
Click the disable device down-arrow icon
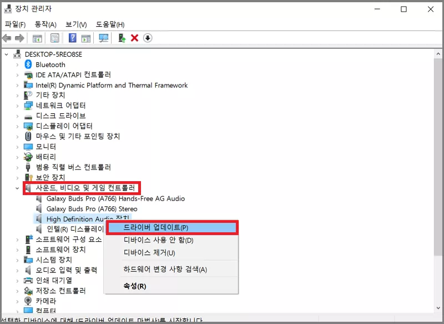[148, 38]
